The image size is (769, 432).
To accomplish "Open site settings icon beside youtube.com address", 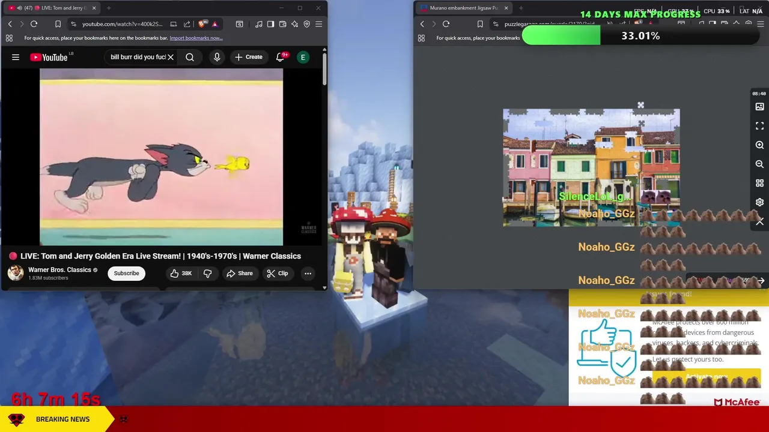I will [x=73, y=24].
